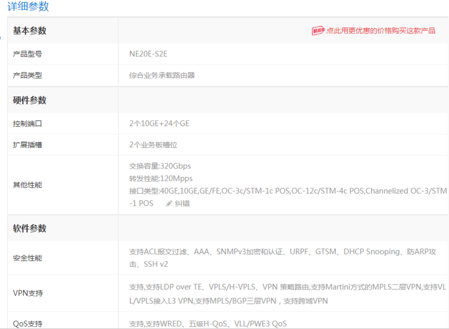Select the 支持ACL报文过滤 security text

coord(282,257)
